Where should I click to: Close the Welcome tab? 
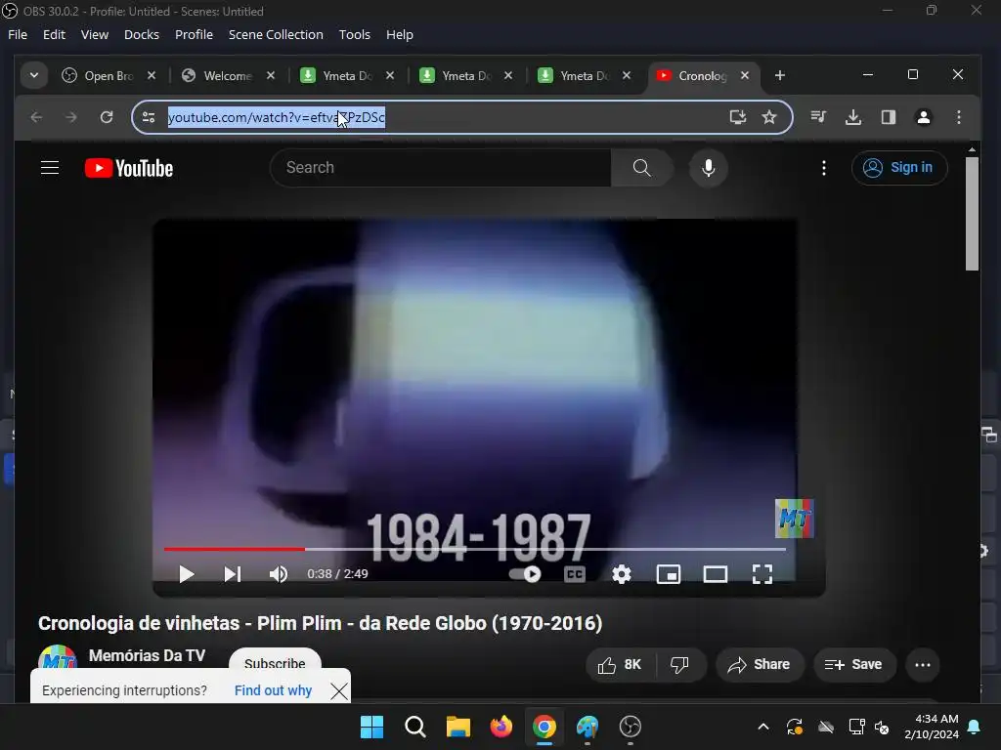point(271,75)
